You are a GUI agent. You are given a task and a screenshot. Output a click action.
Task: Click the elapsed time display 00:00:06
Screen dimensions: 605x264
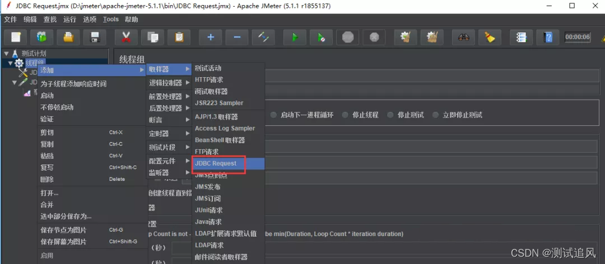point(577,37)
